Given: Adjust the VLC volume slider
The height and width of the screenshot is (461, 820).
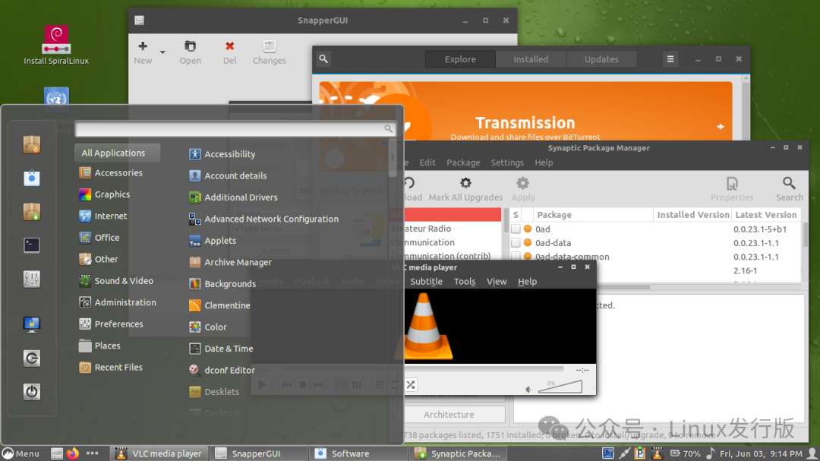Looking at the screenshot, I should pos(560,387).
